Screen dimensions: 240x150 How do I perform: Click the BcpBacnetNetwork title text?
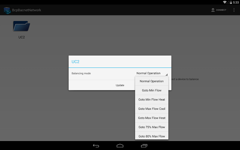click(x=26, y=10)
